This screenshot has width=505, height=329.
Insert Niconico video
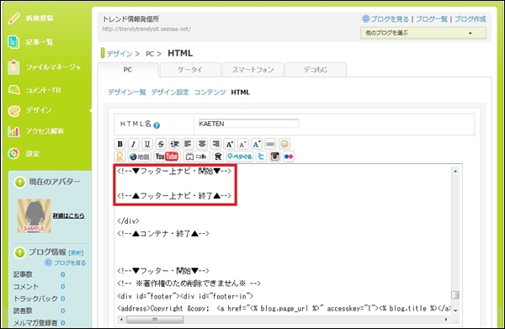coord(196,157)
